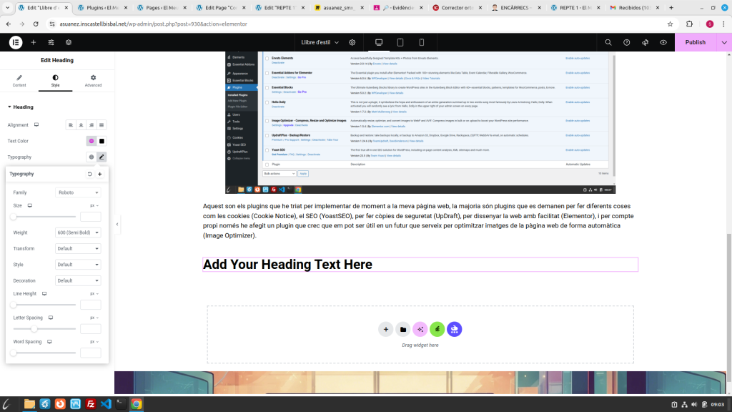Screen dimensions: 732x412
Task: Click the pink AI sparkle button
Action: (x=420, y=329)
